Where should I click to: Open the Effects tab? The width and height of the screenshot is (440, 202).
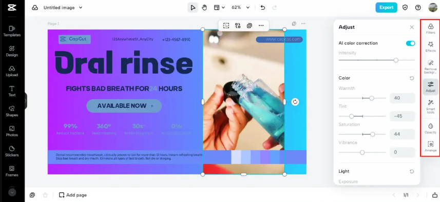tap(430, 47)
